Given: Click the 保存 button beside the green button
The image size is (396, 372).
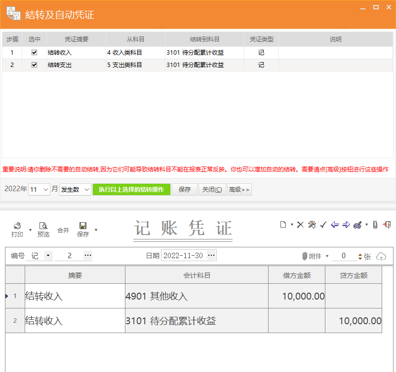Looking at the screenshot, I should [185, 190].
